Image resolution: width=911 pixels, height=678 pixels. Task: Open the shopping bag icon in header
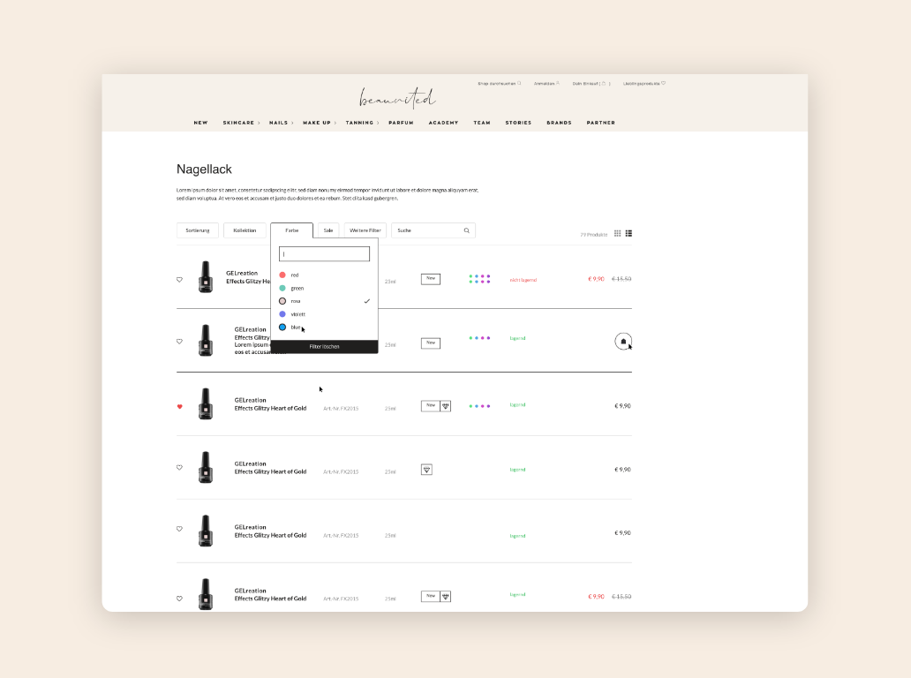pyautogui.click(x=604, y=83)
